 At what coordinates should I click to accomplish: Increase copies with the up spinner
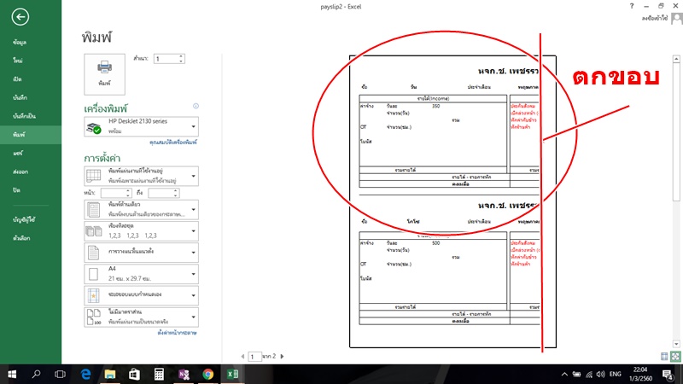click(181, 56)
